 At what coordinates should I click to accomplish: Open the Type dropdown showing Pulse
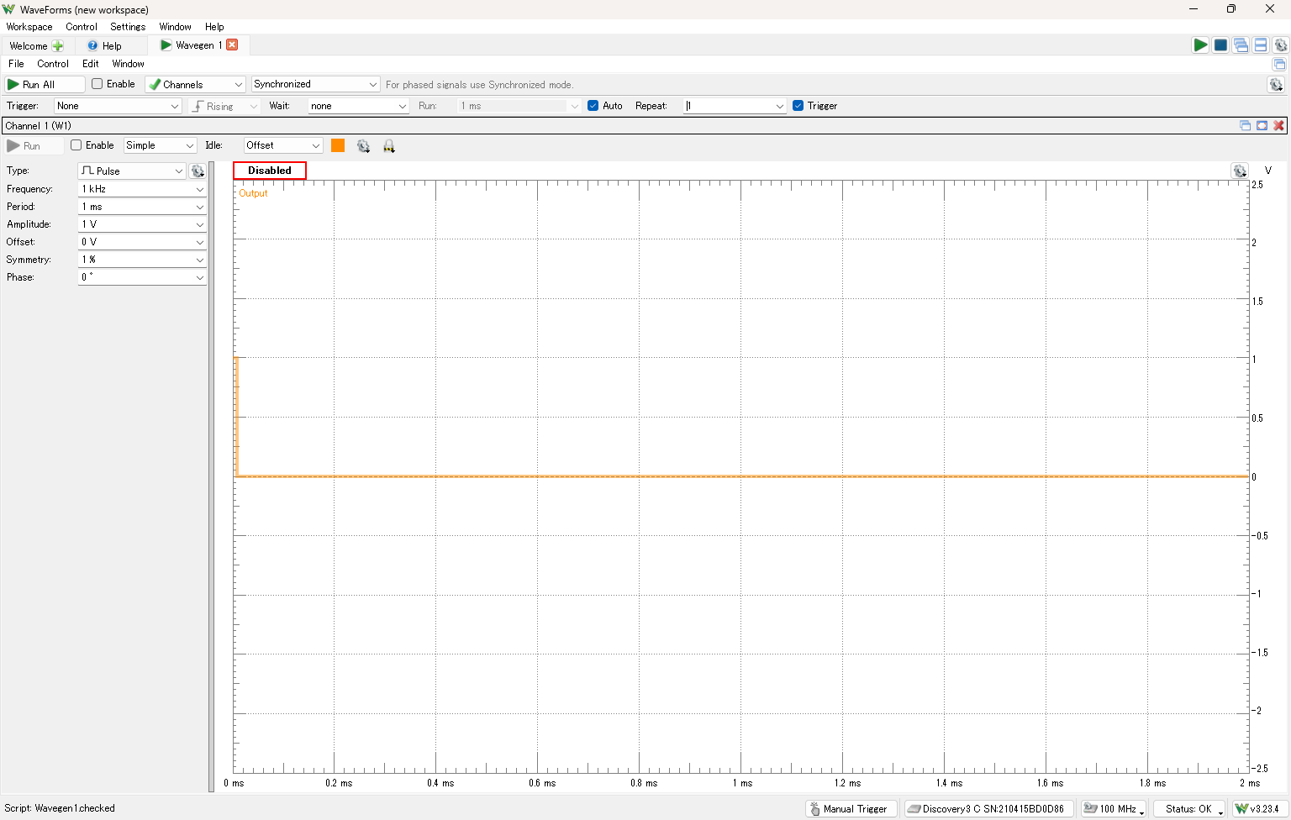132,171
